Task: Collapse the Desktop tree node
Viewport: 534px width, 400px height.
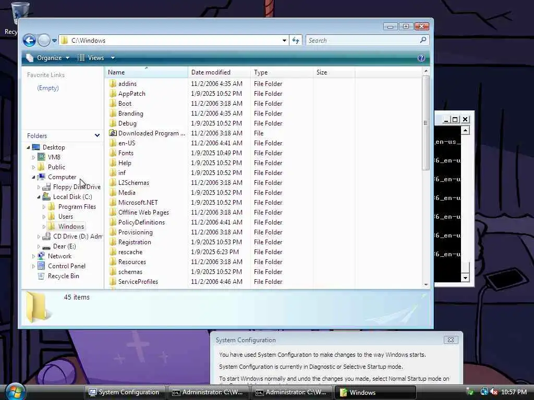Action: coord(28,147)
